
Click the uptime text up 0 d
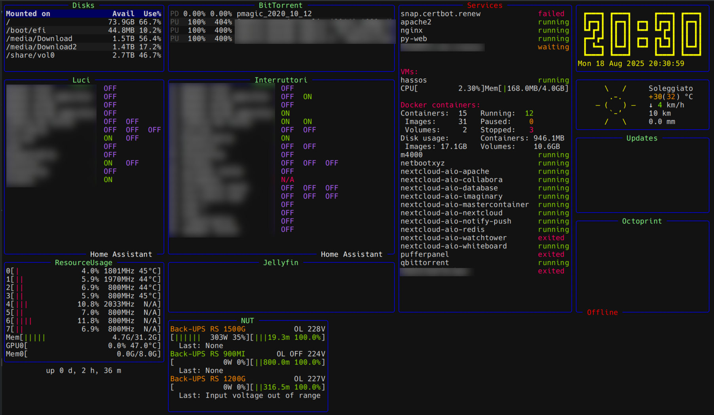84,371
